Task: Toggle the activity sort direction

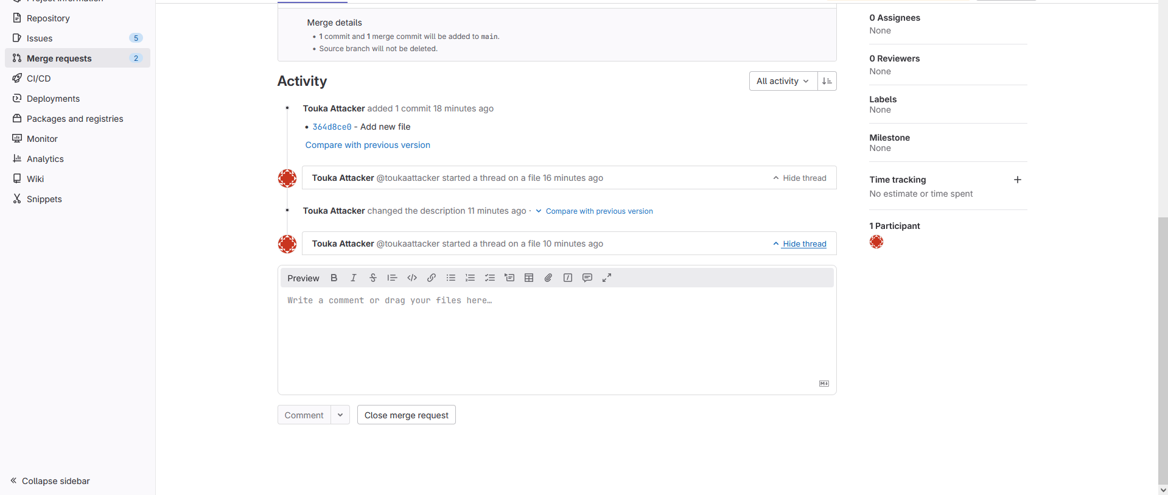Action: [827, 81]
